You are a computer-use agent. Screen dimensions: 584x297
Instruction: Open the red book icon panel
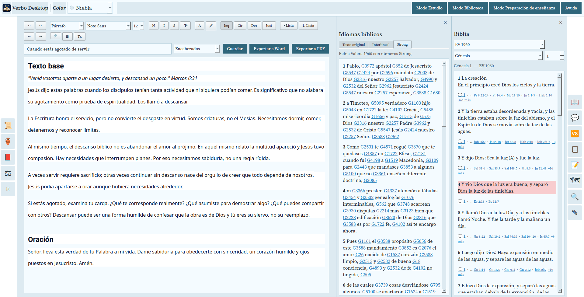coord(8,157)
